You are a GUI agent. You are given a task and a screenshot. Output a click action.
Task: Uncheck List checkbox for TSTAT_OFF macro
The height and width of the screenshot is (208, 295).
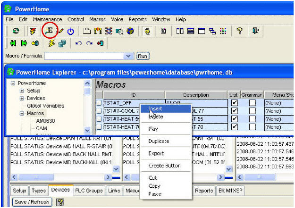[x=235, y=103]
